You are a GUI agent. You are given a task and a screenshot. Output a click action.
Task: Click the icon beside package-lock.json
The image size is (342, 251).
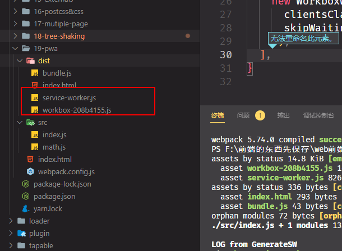pyautogui.click(x=25, y=184)
